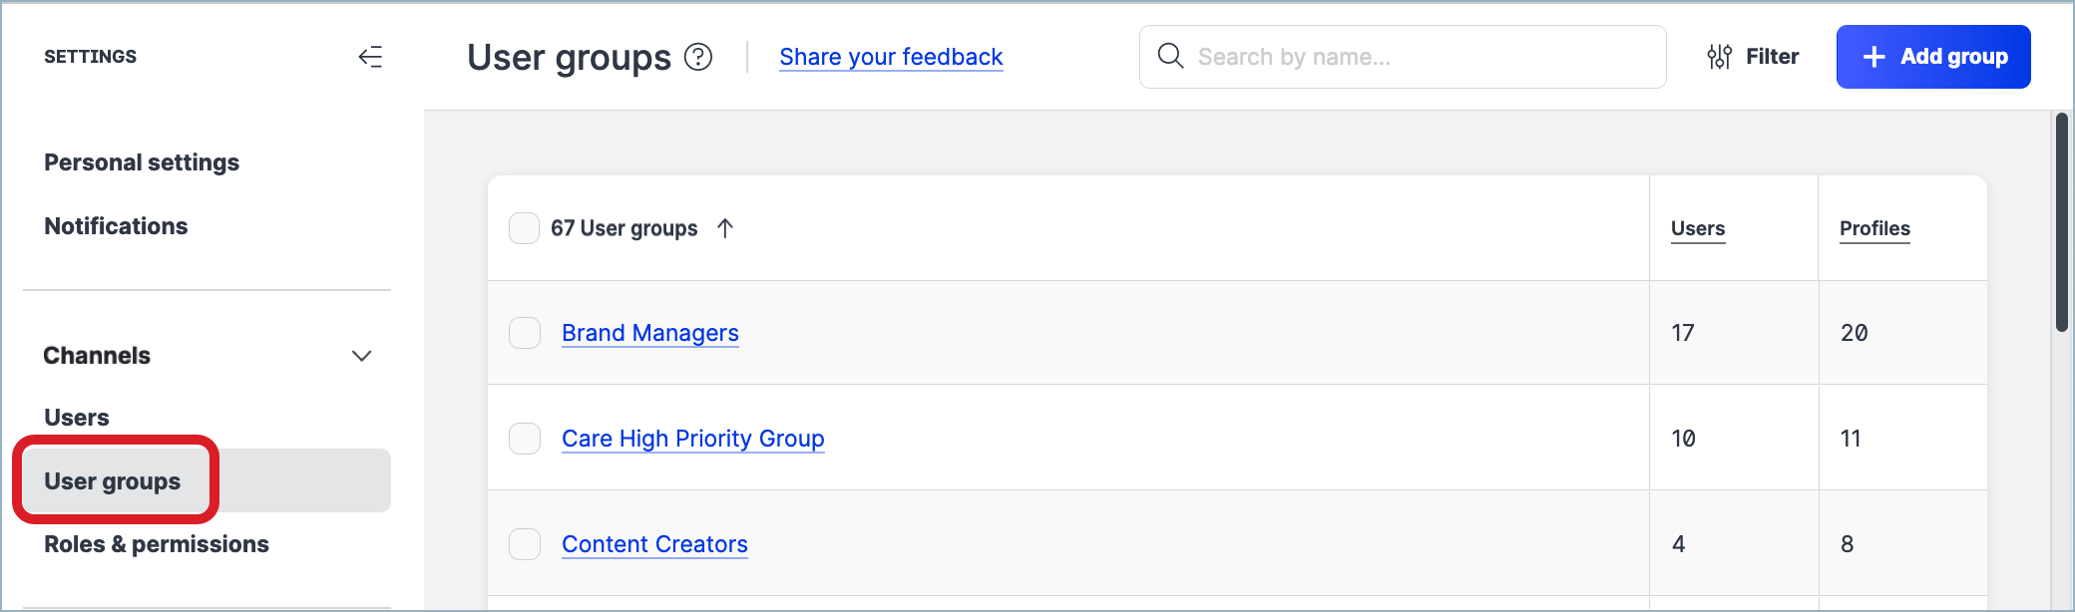Screen dimensions: 2075x612
Task: Check the Care High Priority Group checkbox
Action: click(x=525, y=439)
